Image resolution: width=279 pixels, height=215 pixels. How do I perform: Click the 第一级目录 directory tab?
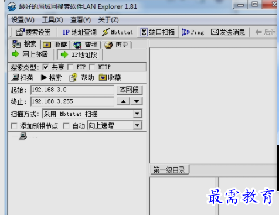[x=169, y=170]
